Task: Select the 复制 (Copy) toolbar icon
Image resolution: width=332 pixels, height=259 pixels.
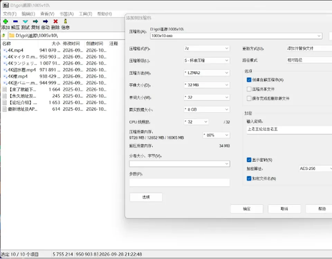Action: [x=35, y=21]
